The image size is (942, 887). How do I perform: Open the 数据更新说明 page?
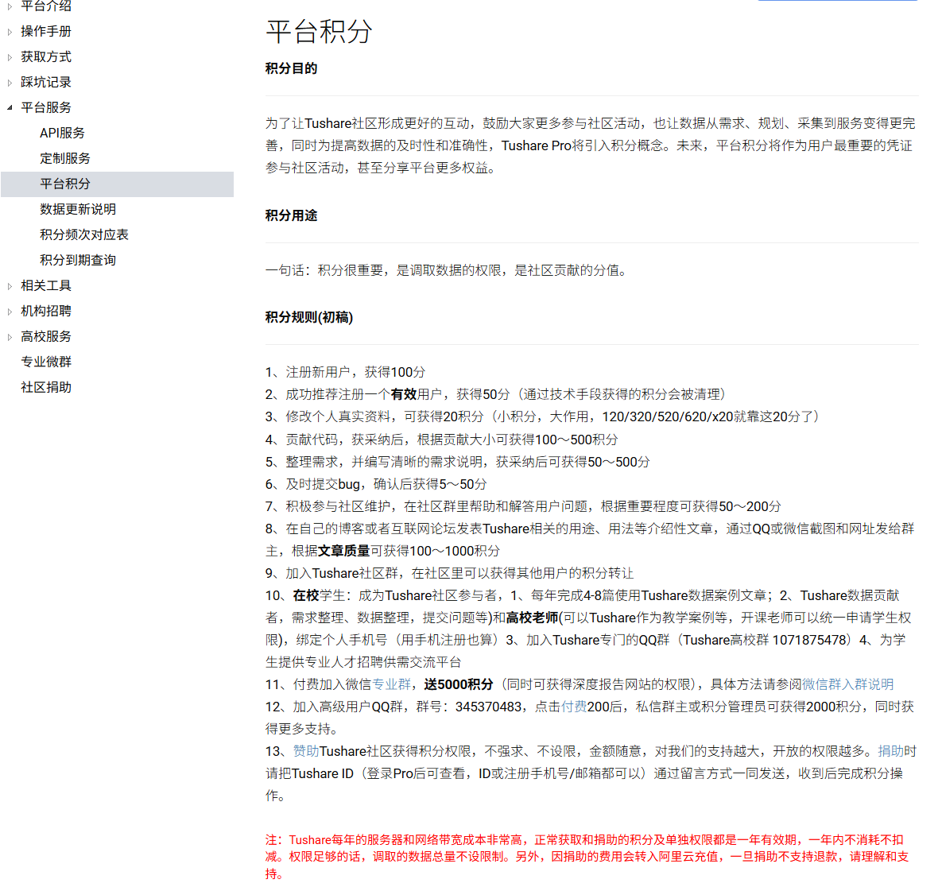click(78, 209)
